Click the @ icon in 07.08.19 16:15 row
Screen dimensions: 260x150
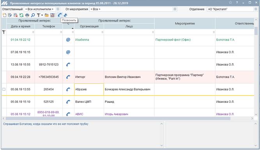pos(68,52)
